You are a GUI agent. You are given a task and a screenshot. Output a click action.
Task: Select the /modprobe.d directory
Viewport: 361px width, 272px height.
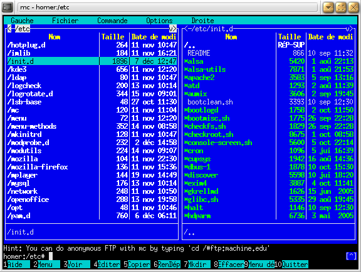click(x=92, y=143)
